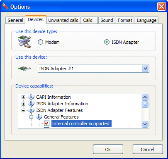Select the Internal controller supported text row

[x=81, y=123]
